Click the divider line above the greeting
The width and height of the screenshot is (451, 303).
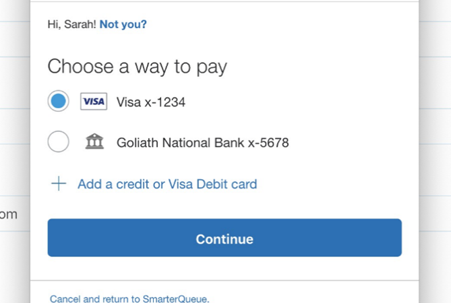(224, 2)
